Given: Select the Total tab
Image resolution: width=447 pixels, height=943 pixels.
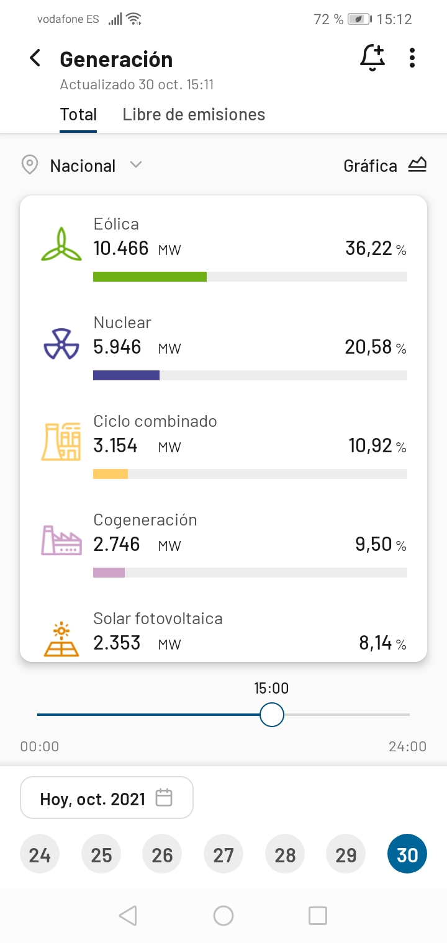Looking at the screenshot, I should pyautogui.click(x=78, y=115).
